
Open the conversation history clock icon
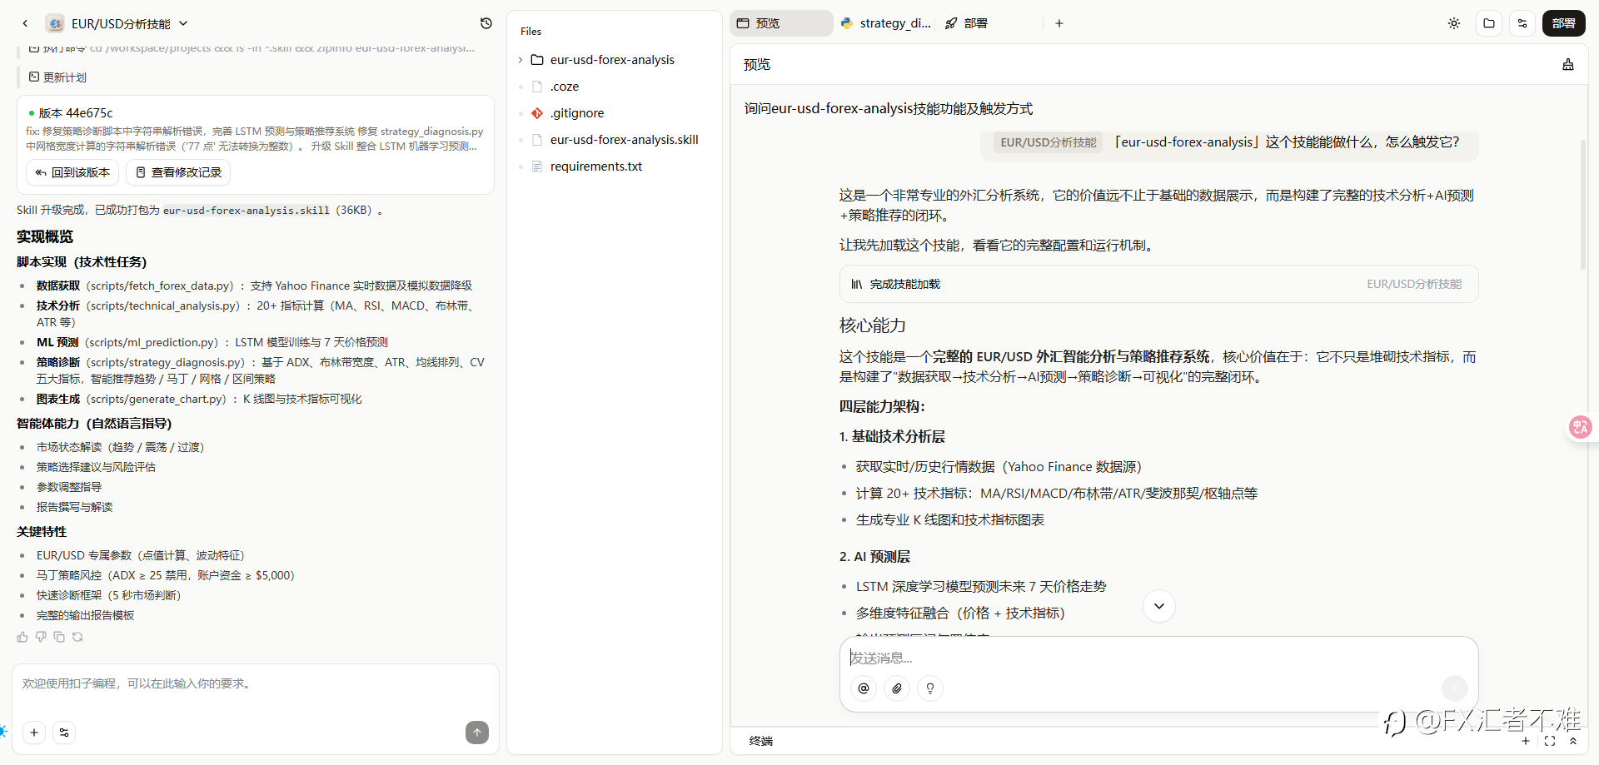[486, 23]
